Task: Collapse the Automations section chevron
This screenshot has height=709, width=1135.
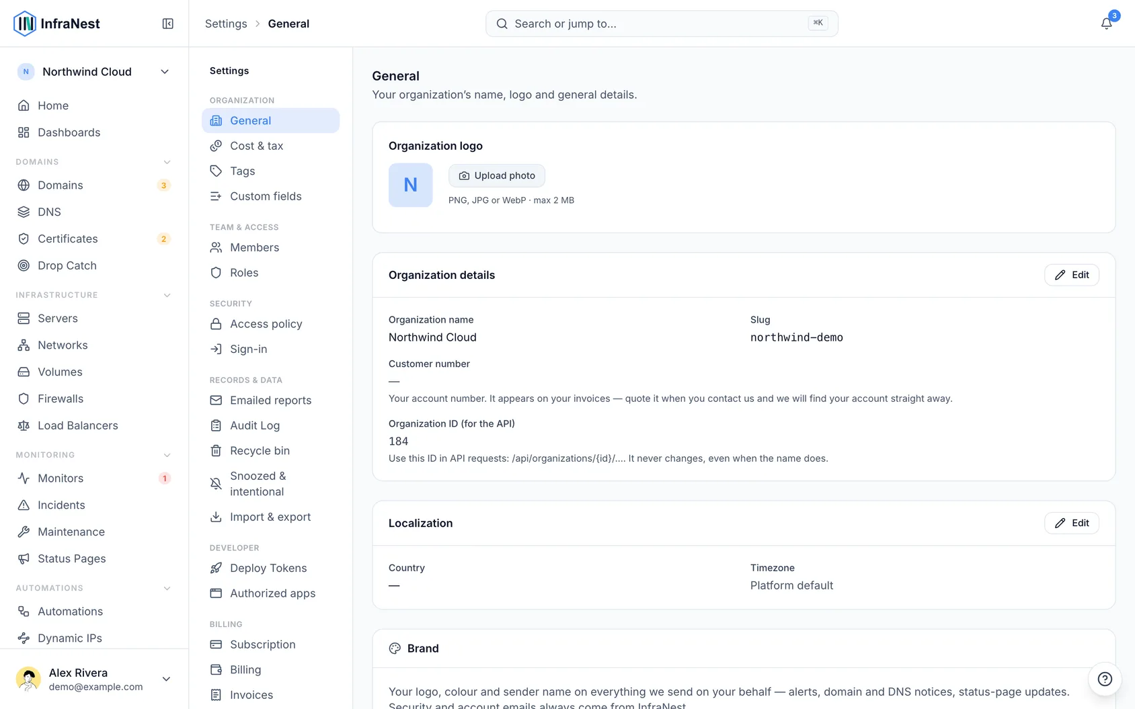Action: pyautogui.click(x=167, y=588)
